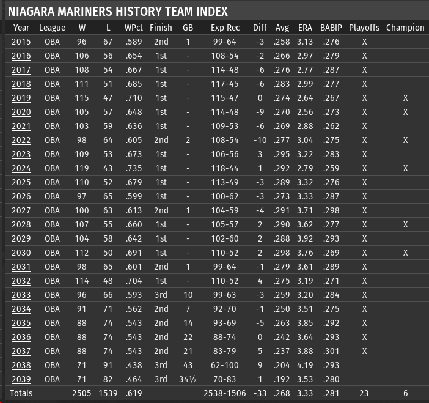
Task: Go to the 2022 season page
Action: pyautogui.click(x=21, y=140)
